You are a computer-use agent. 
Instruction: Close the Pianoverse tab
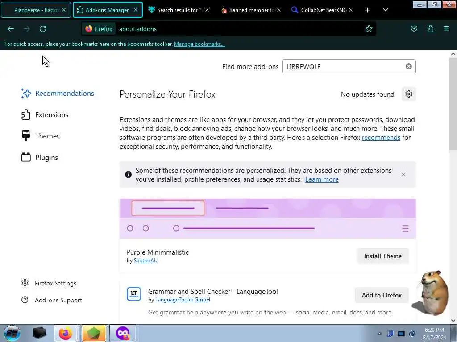tap(64, 10)
